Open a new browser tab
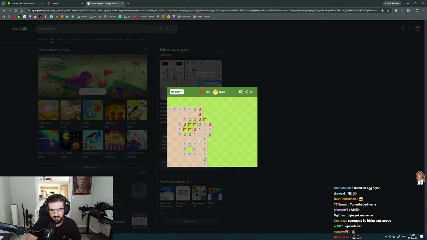 pyautogui.click(x=128, y=3)
